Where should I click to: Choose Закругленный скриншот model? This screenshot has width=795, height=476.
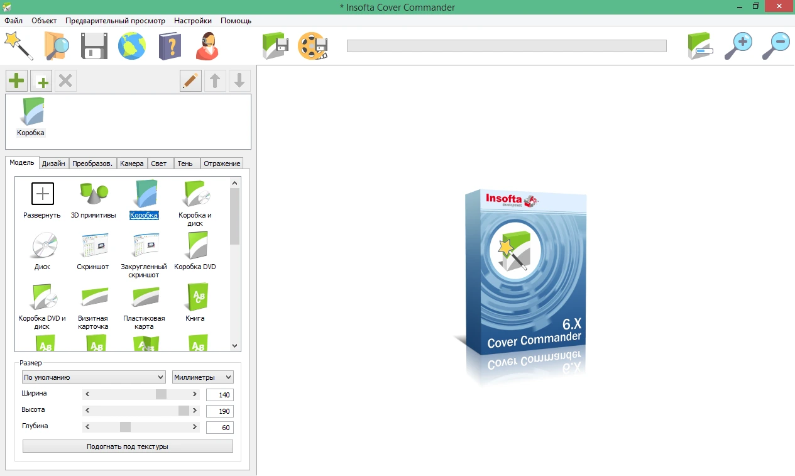click(x=144, y=255)
